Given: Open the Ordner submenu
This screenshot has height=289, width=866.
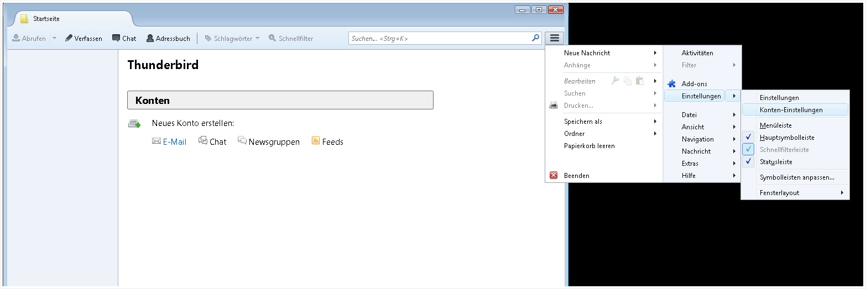Looking at the screenshot, I should 604,134.
